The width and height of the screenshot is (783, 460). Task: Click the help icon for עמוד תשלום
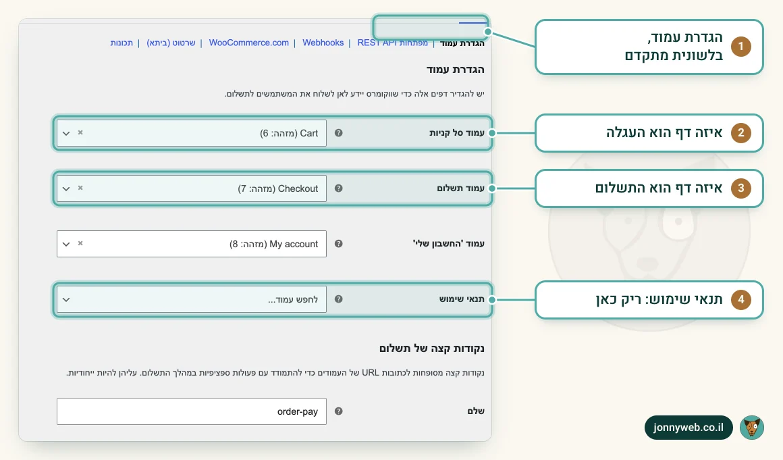339,188
